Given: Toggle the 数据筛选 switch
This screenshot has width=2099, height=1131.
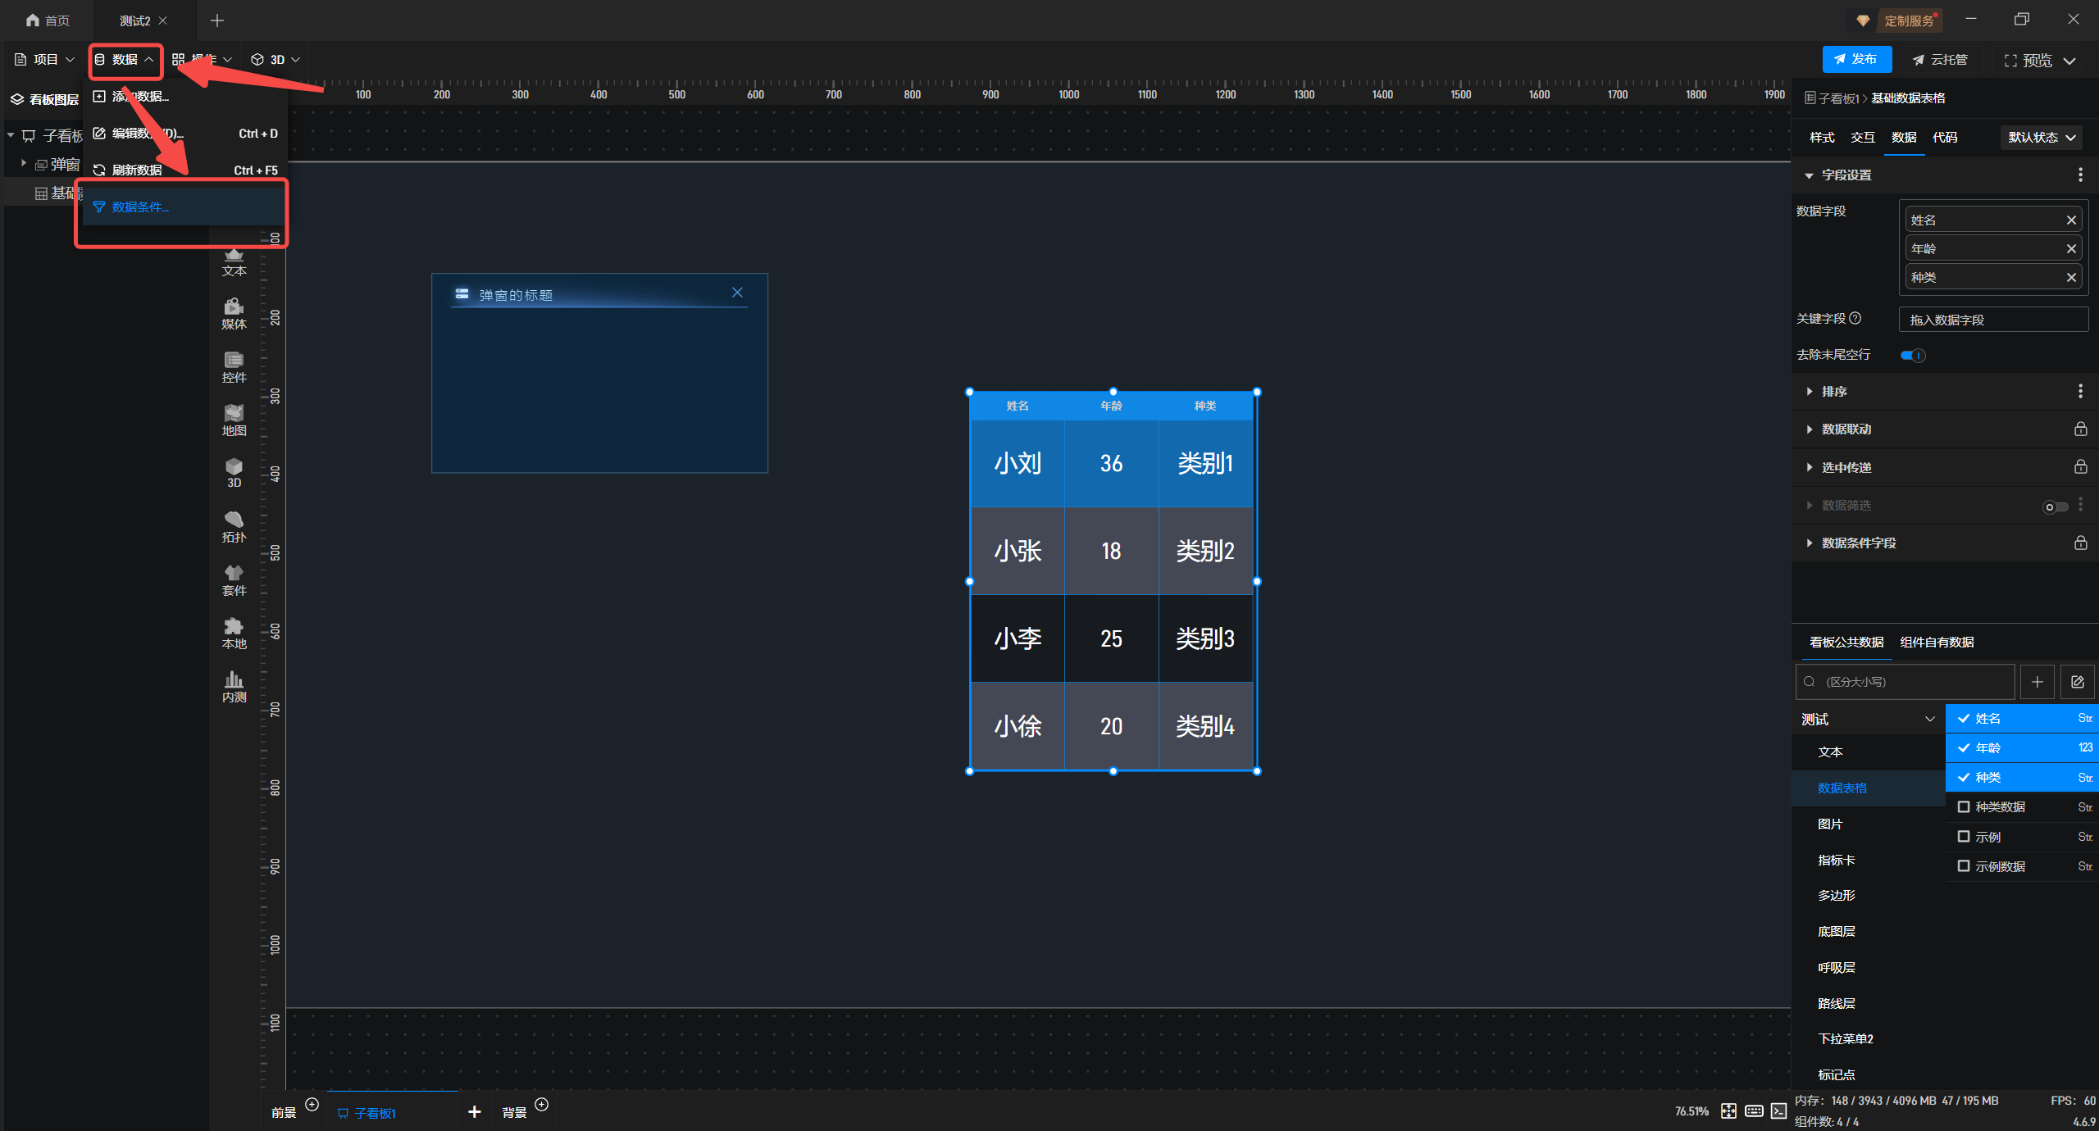Looking at the screenshot, I should [x=2055, y=506].
